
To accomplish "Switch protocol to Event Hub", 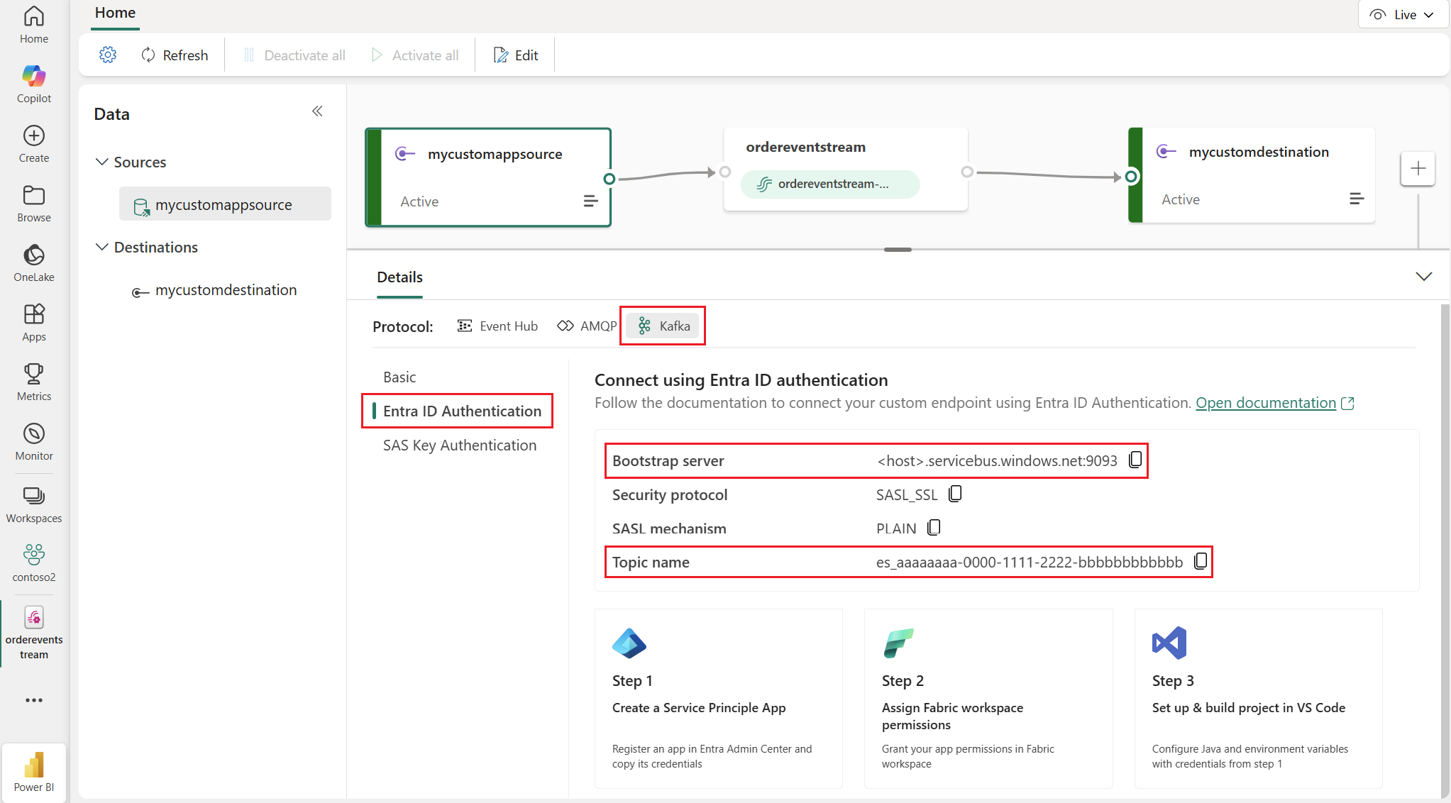I will 497,326.
